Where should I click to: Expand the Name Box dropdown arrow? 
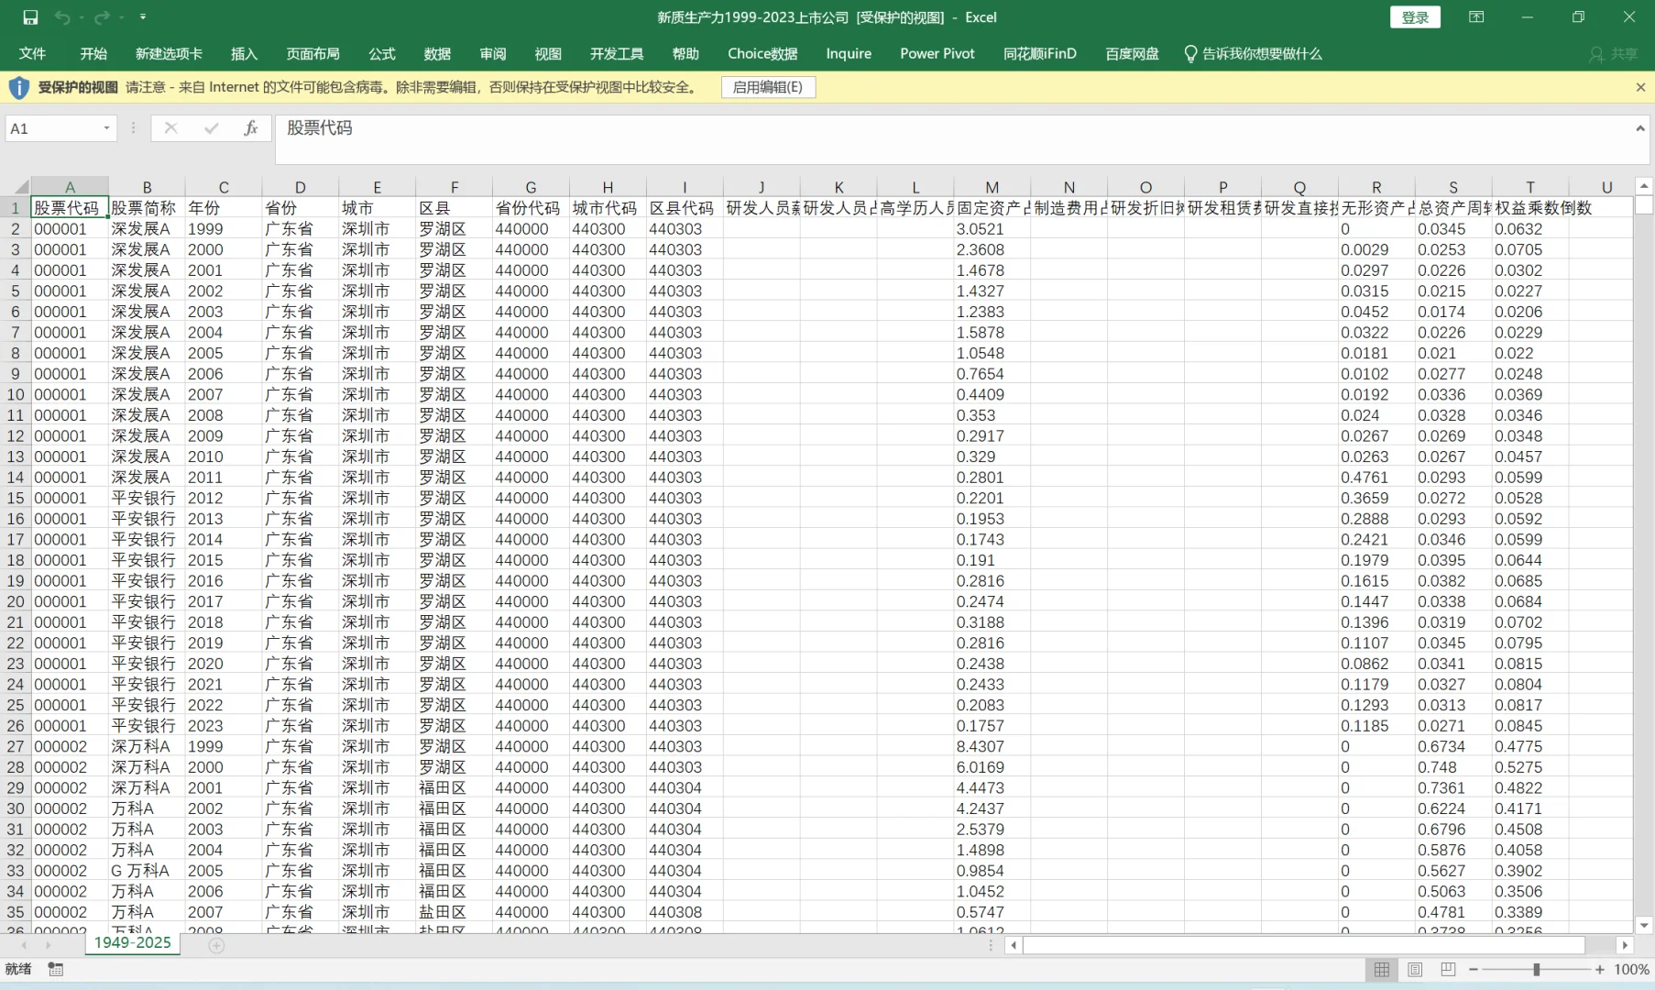[106, 128]
